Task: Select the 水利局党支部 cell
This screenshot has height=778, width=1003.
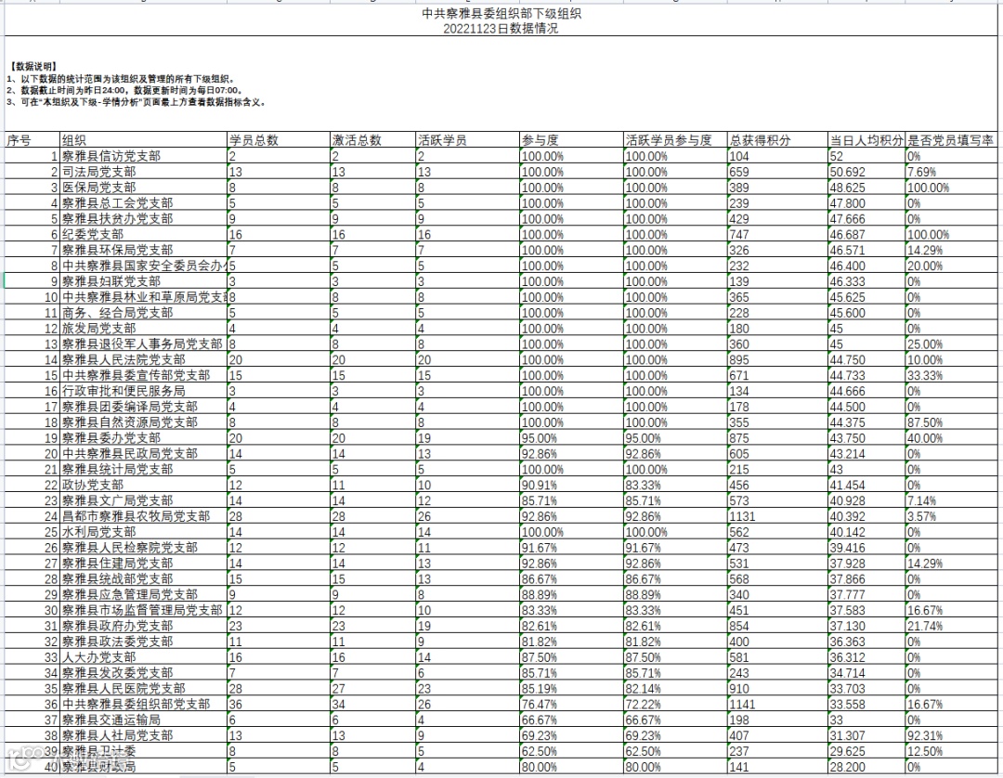Action: coord(144,532)
